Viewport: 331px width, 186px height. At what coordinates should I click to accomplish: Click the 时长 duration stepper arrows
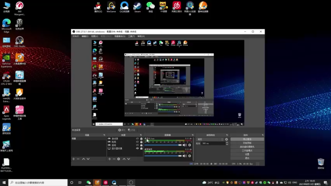tap(227, 143)
